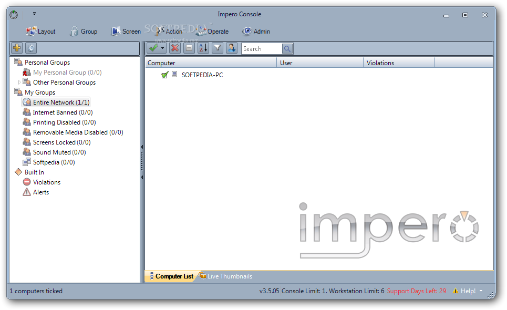This screenshot has width=507, height=310.
Task: Open the Layout menu
Action: [x=40, y=32]
